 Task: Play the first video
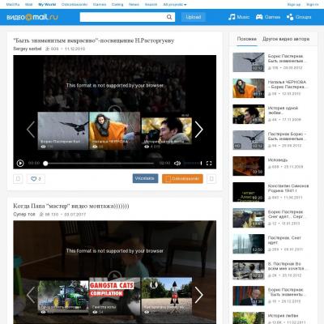pos(20,163)
